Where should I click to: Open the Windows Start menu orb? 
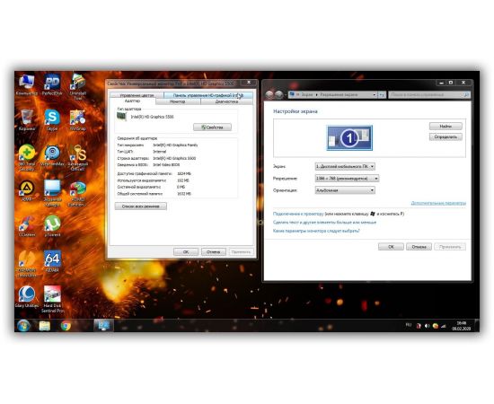(23, 326)
